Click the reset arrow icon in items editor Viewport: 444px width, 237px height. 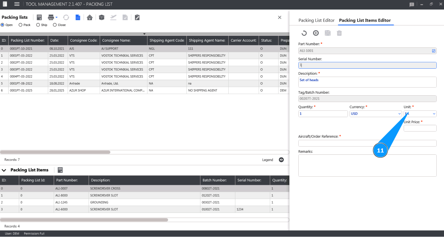click(304, 33)
